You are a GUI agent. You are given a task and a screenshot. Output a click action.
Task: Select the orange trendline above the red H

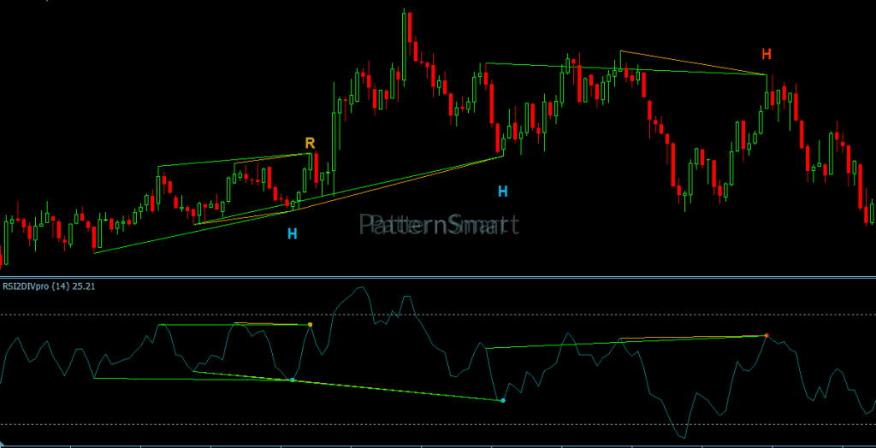(693, 62)
